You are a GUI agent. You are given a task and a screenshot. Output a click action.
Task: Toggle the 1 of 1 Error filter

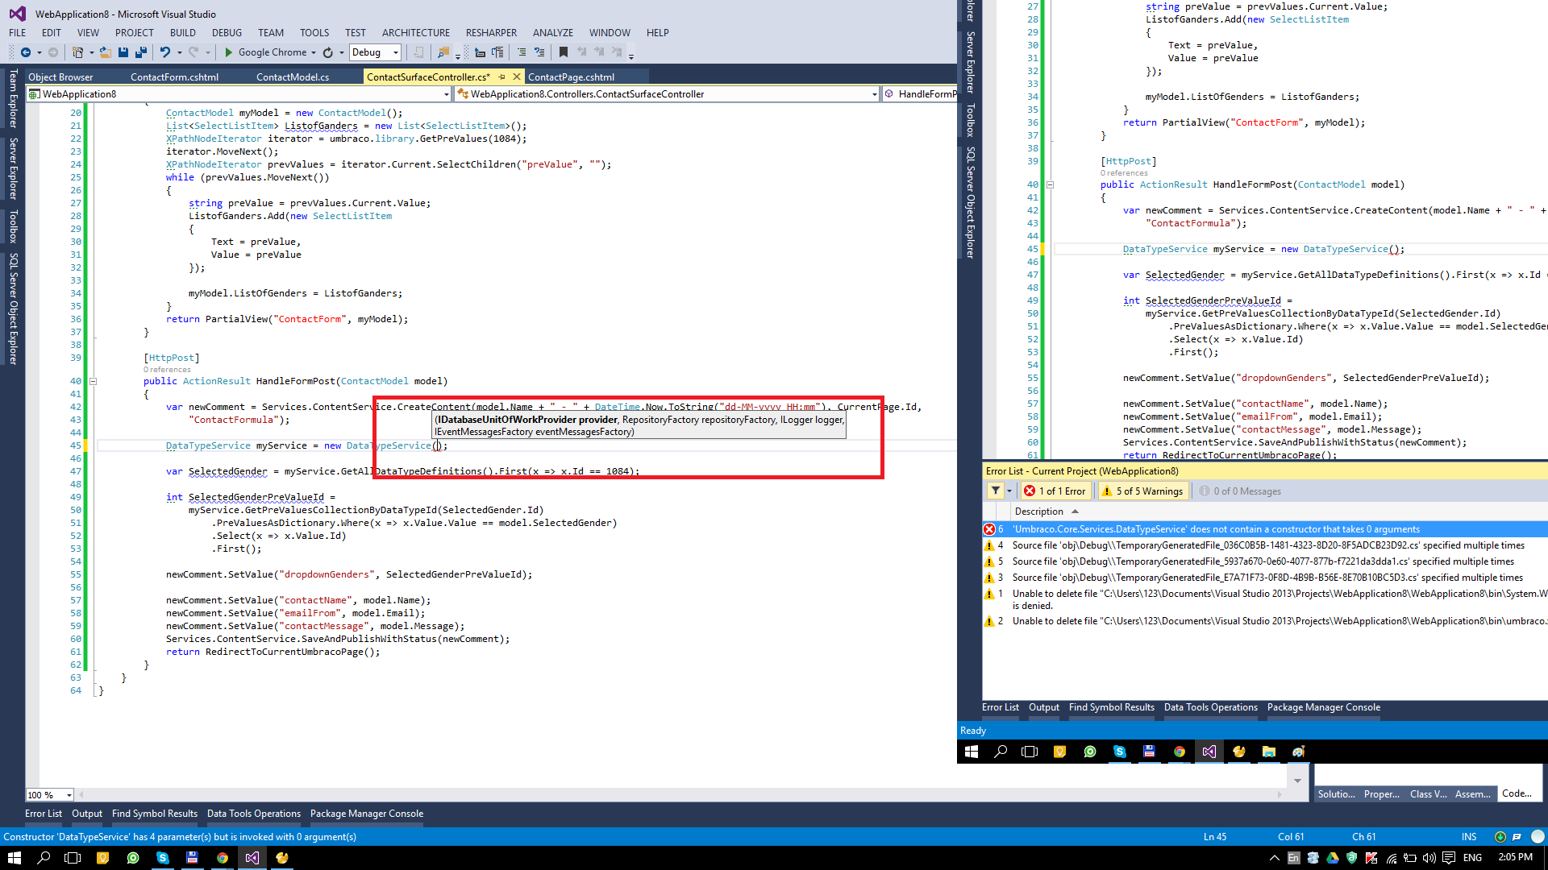tap(1055, 491)
